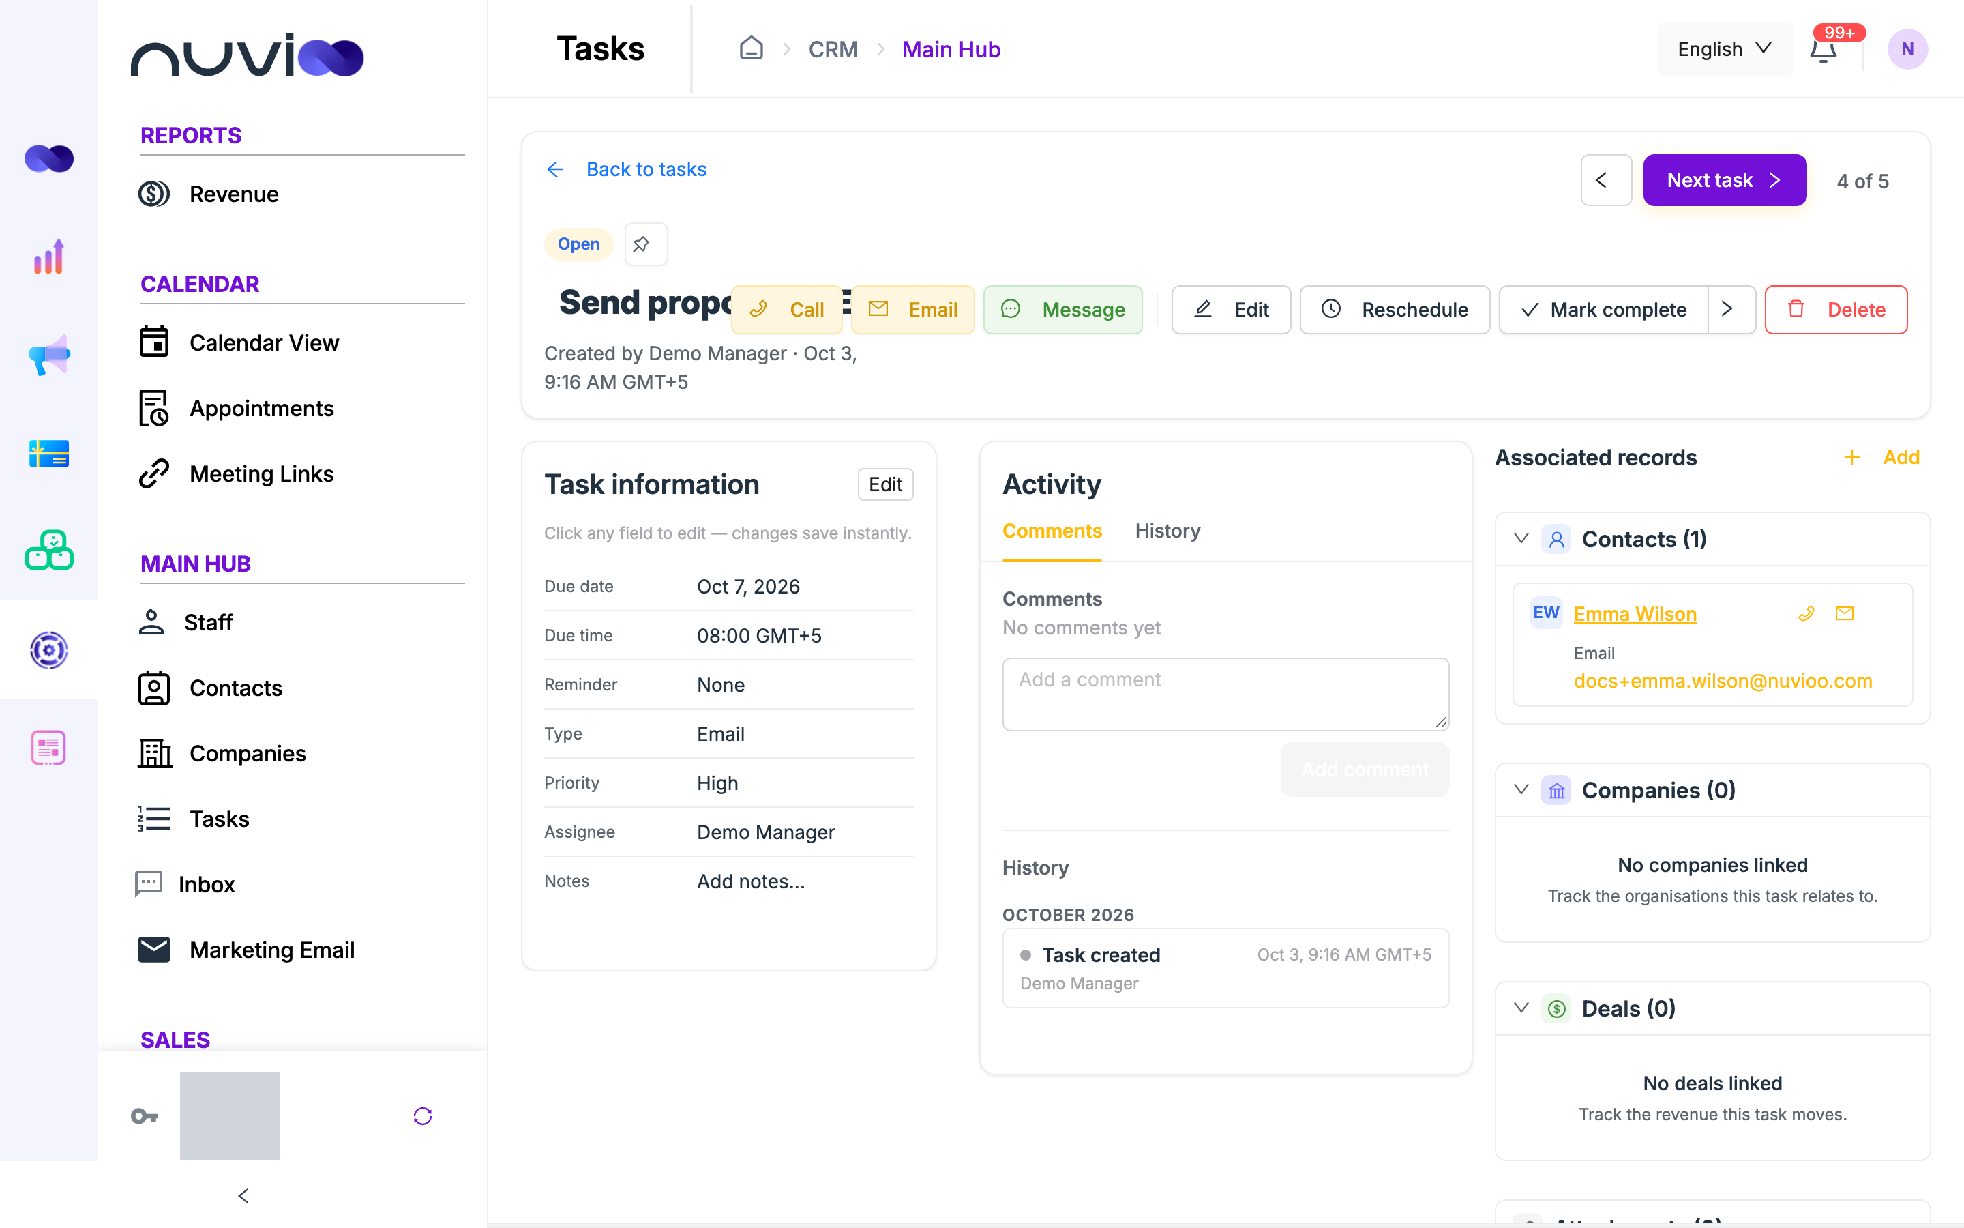Open the N user avatar
Screen dimensions: 1964x1228
tap(1907, 48)
